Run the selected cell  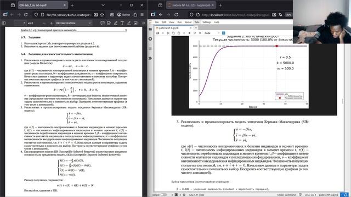[184, 33]
